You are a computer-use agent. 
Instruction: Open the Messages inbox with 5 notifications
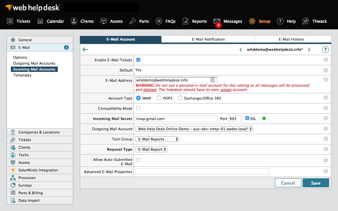(x=228, y=21)
